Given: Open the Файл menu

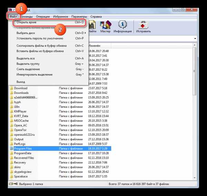Looking at the screenshot, I should click(x=13, y=17).
